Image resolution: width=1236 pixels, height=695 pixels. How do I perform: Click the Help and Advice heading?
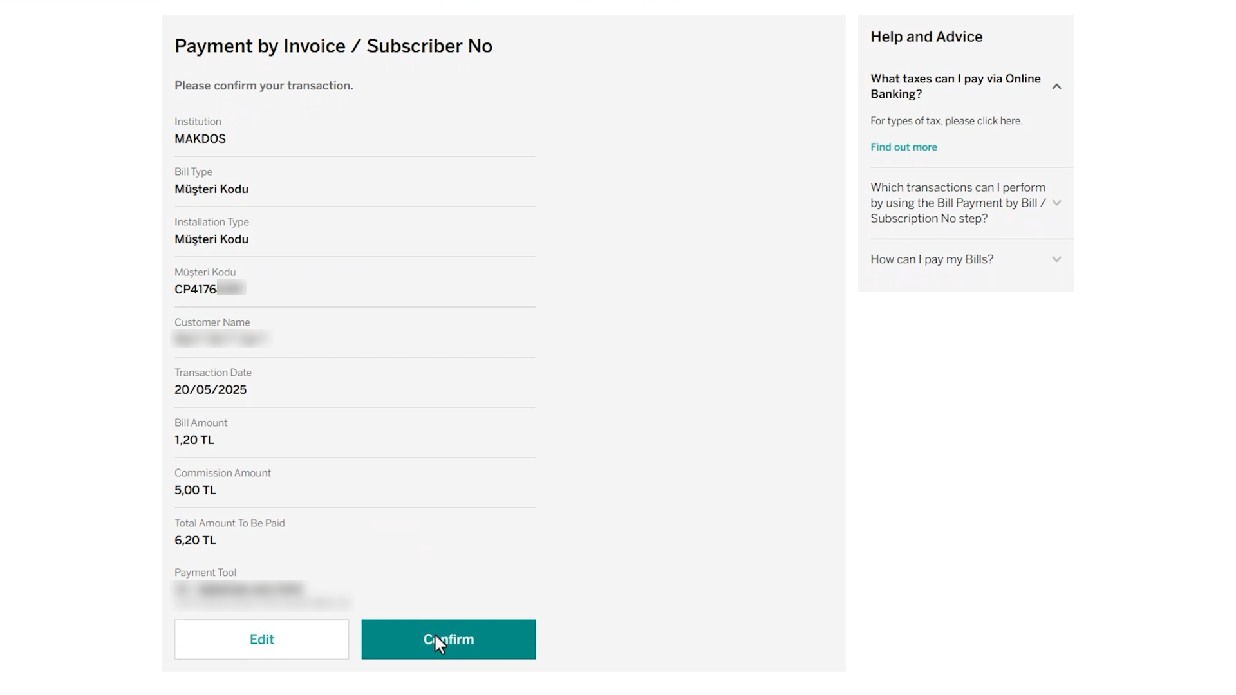click(x=926, y=37)
